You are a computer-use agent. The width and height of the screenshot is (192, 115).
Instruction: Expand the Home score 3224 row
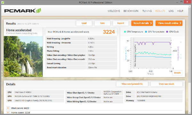coord(8,112)
